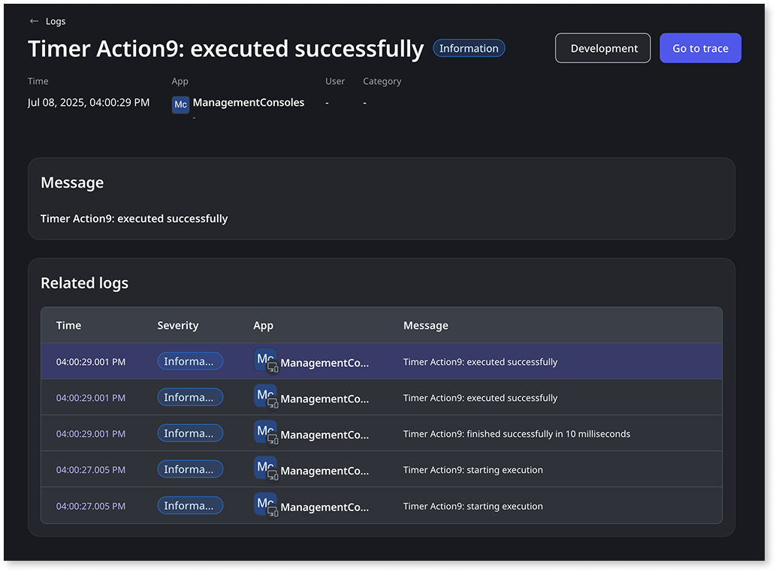Click the 'Development' button

[x=602, y=47]
